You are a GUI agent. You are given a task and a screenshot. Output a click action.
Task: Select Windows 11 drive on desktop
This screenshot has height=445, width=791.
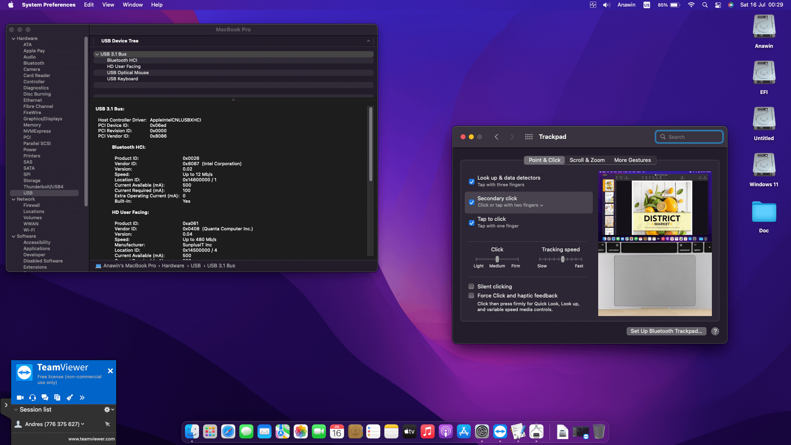pyautogui.click(x=764, y=170)
